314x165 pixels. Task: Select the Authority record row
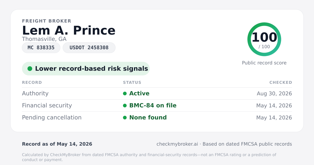click(157, 93)
